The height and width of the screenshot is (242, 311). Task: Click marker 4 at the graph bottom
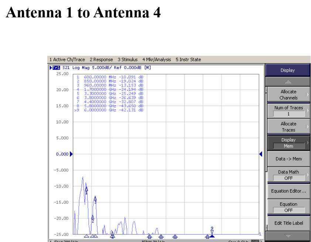coord(112,236)
